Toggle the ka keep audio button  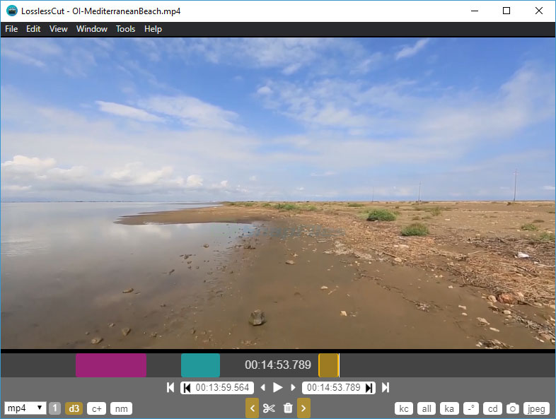pos(449,408)
